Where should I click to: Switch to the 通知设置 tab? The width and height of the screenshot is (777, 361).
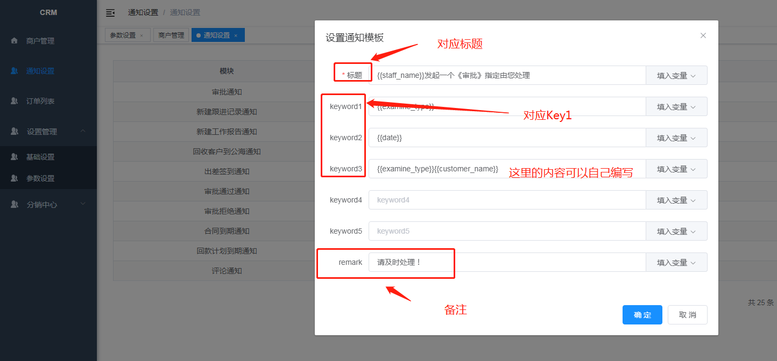coord(214,34)
